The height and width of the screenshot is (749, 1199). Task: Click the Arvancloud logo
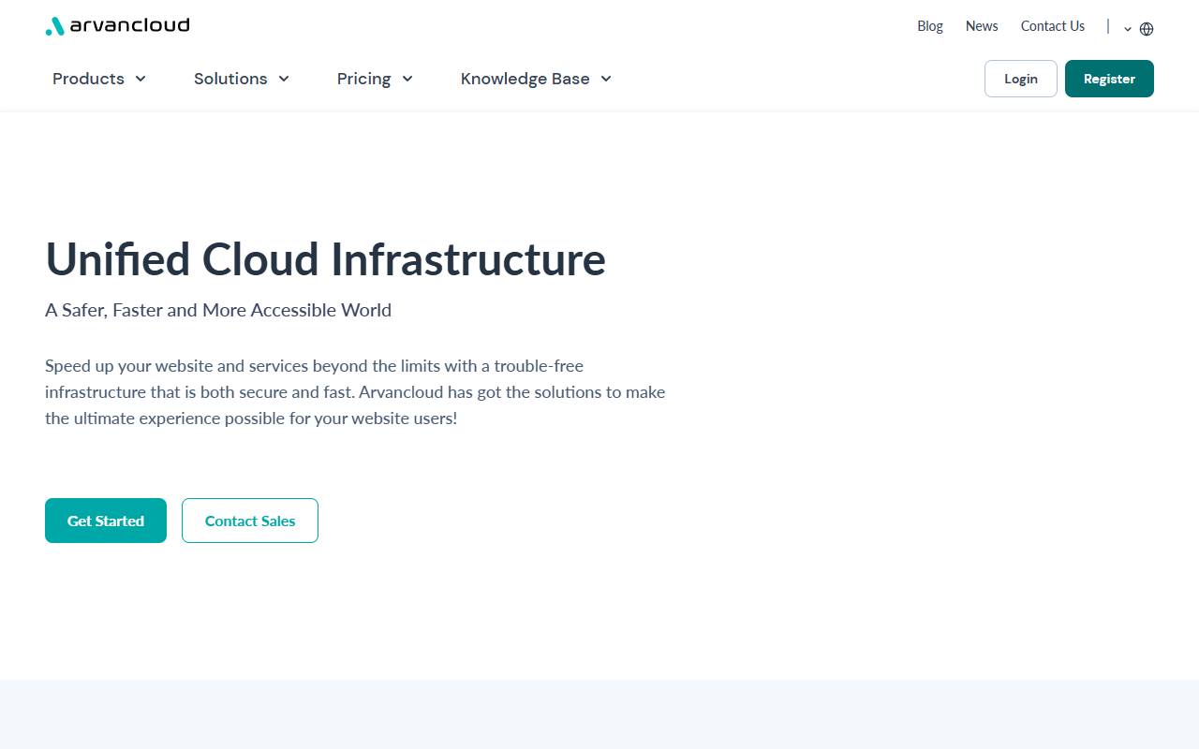click(117, 25)
